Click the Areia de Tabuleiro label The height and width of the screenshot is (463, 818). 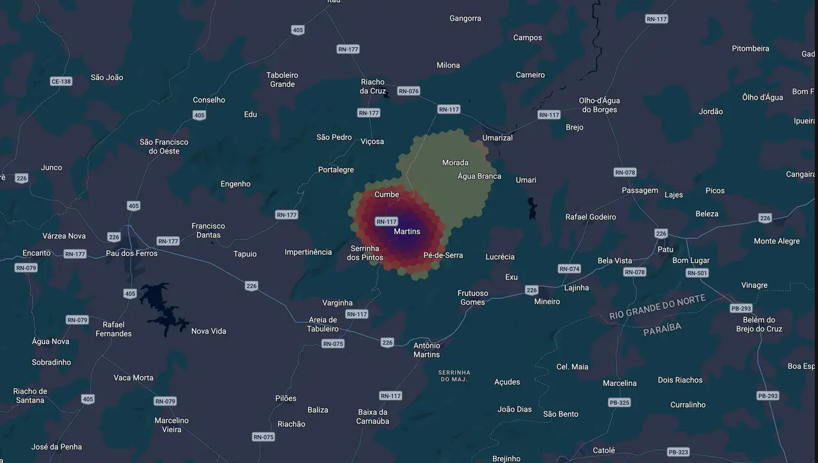click(323, 324)
